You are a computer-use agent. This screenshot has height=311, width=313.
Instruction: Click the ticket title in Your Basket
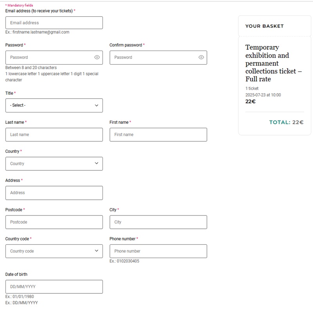[273, 63]
